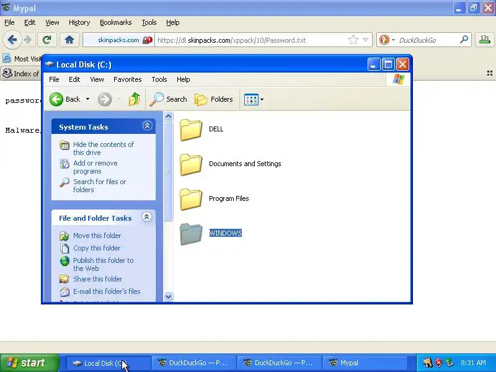Click the downloads 13s indicator
The image size is (496, 372).
tap(485, 40)
